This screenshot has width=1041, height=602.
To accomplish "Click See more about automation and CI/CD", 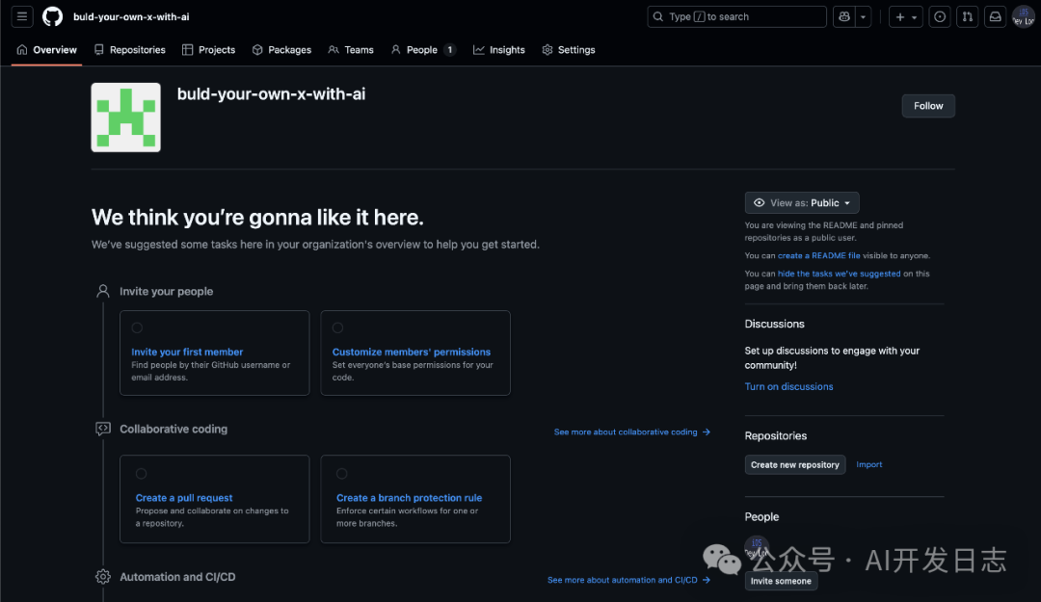I will pyautogui.click(x=628, y=580).
